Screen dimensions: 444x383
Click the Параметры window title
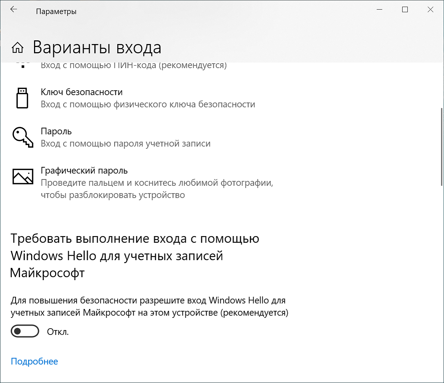pyautogui.click(x=56, y=11)
